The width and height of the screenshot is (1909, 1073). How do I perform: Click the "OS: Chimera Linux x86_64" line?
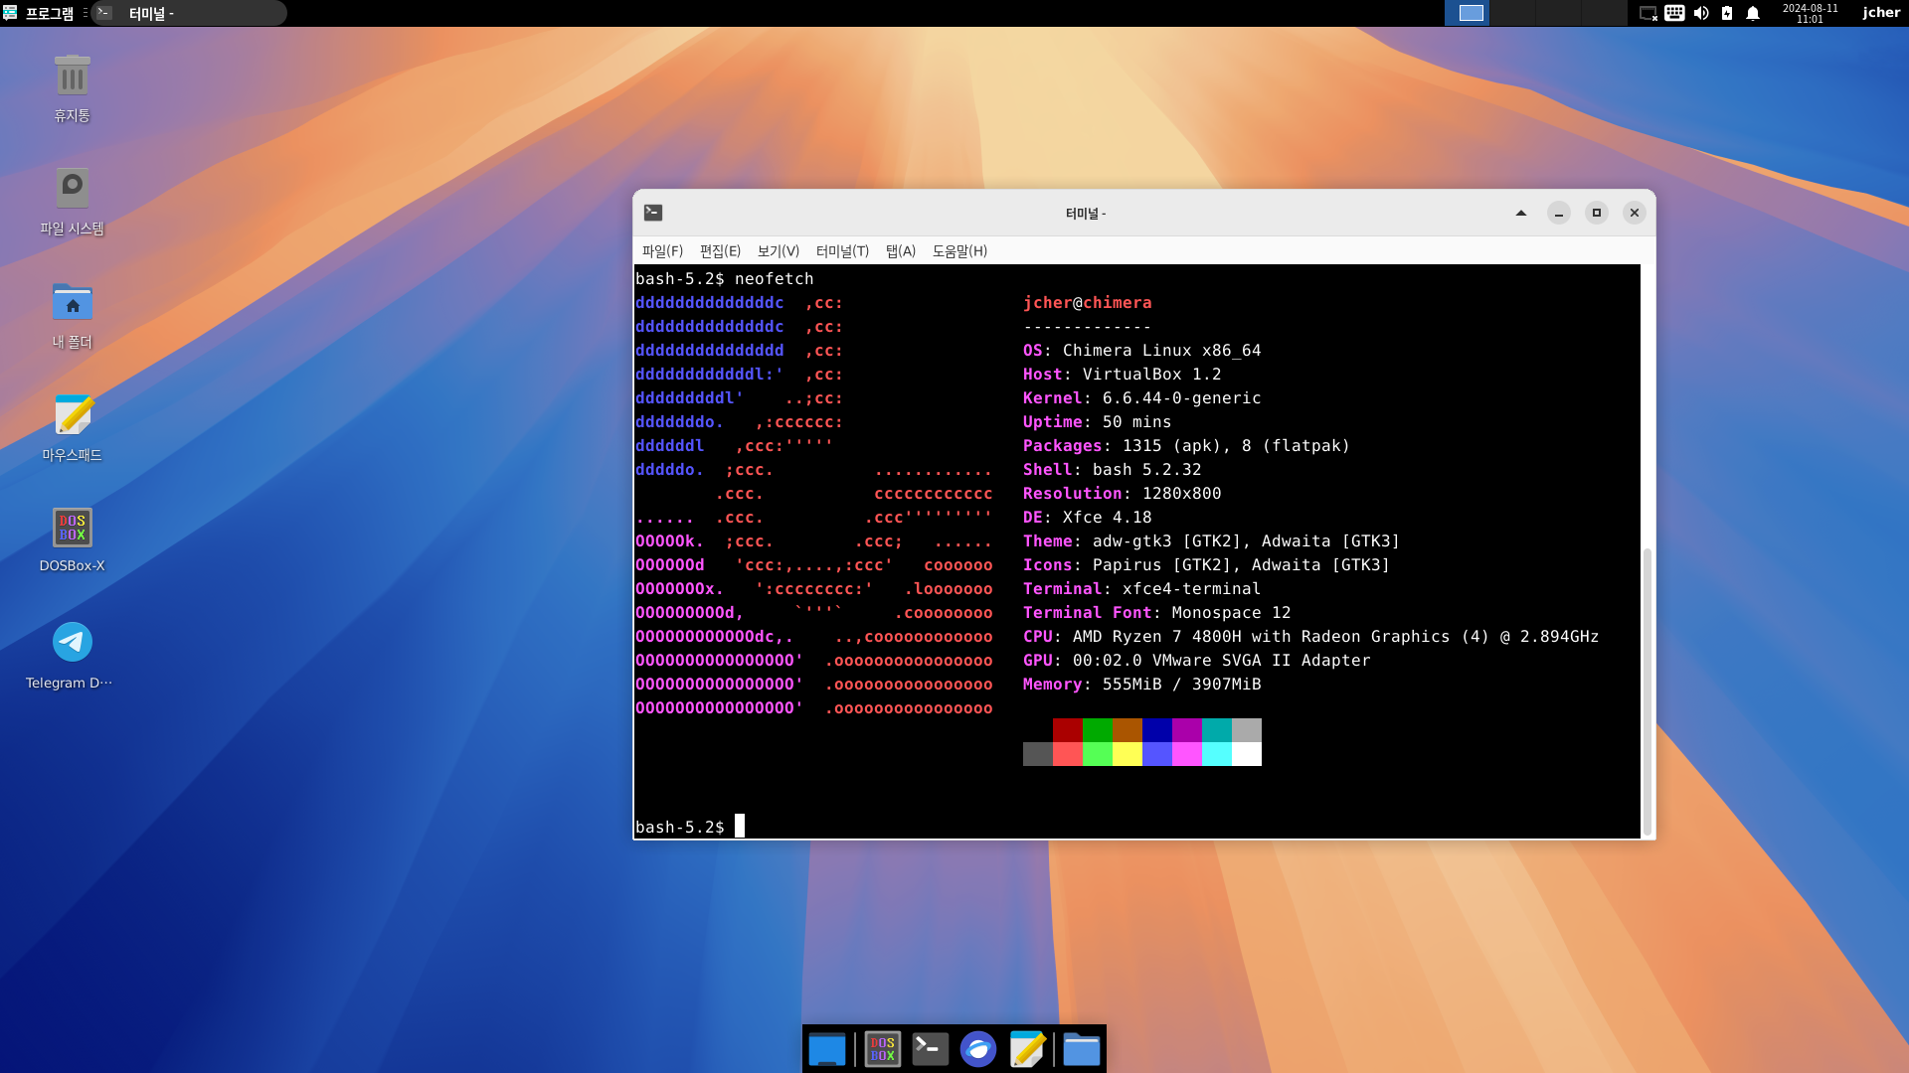1141,351
